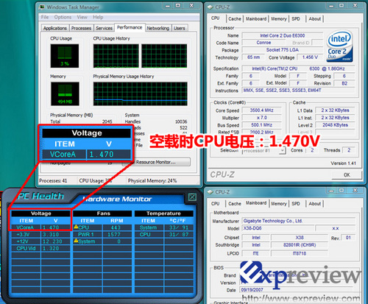This screenshot has width=368, height=304.
Task: Click the CPU Vid voltage row
Action: coord(40,249)
